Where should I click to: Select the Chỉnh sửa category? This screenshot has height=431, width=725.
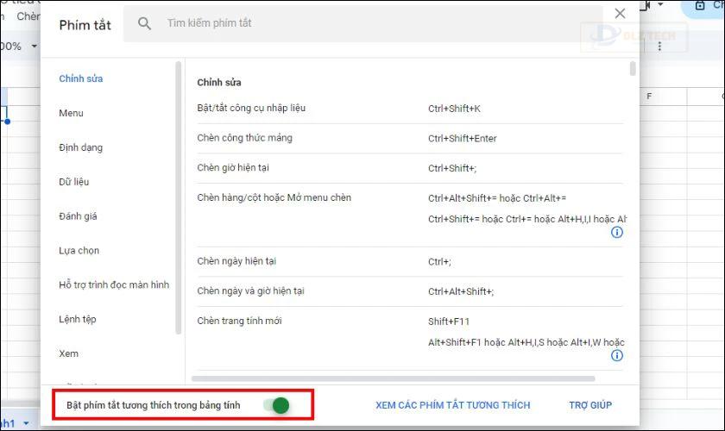click(x=81, y=78)
